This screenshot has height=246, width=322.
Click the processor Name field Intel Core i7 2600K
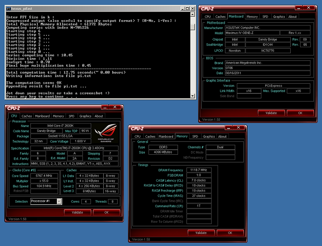point(60,126)
